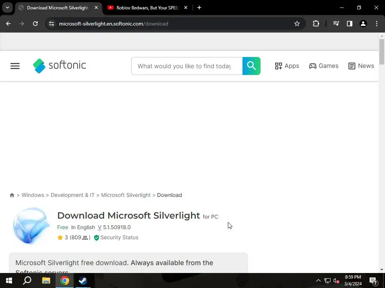Click the Chrome back arrow
This screenshot has width=385, height=288.
point(8,24)
